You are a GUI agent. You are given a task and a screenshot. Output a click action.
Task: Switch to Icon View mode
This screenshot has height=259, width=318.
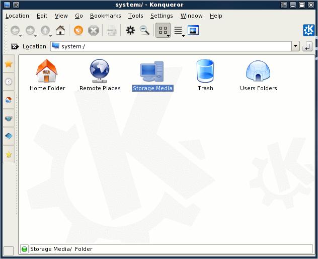[162, 30]
